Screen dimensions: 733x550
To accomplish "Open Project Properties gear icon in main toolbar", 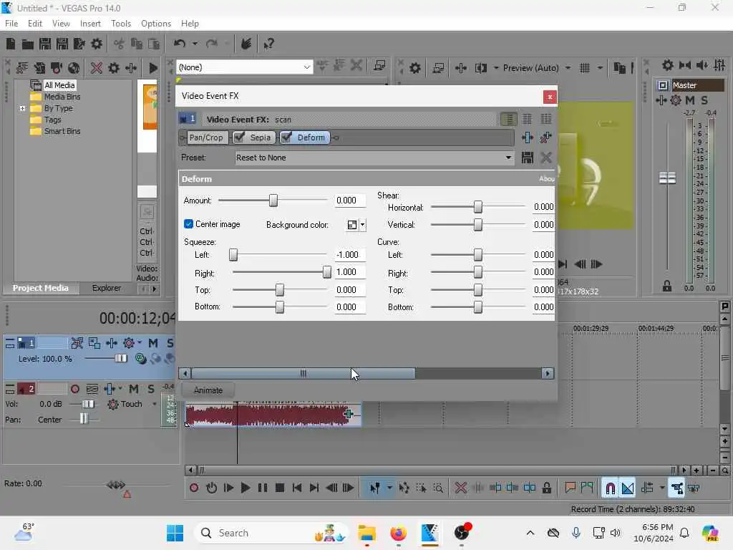I will (97, 44).
